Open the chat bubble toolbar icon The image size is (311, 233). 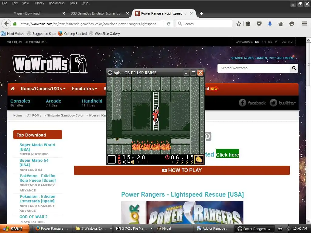292,24
